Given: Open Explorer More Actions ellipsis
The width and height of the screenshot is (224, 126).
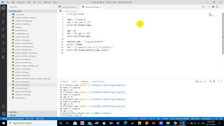Looking at the screenshot, I should pyautogui.click(x=54, y=7).
